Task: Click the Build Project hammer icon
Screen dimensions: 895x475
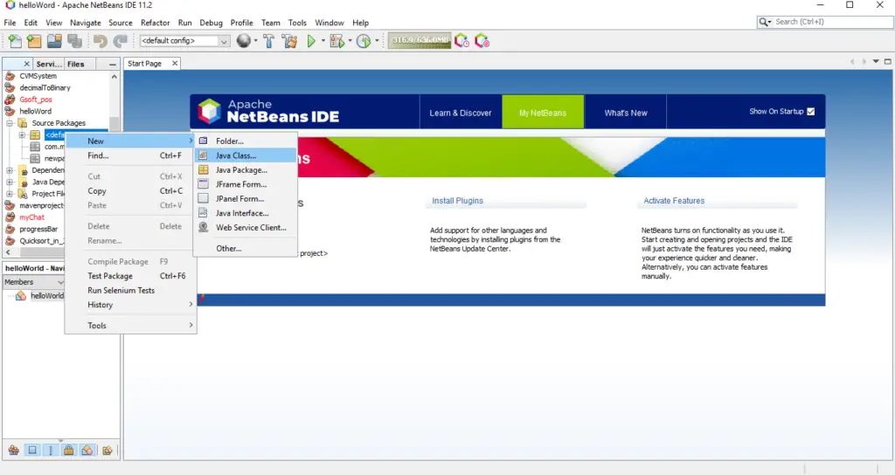Action: coord(268,41)
